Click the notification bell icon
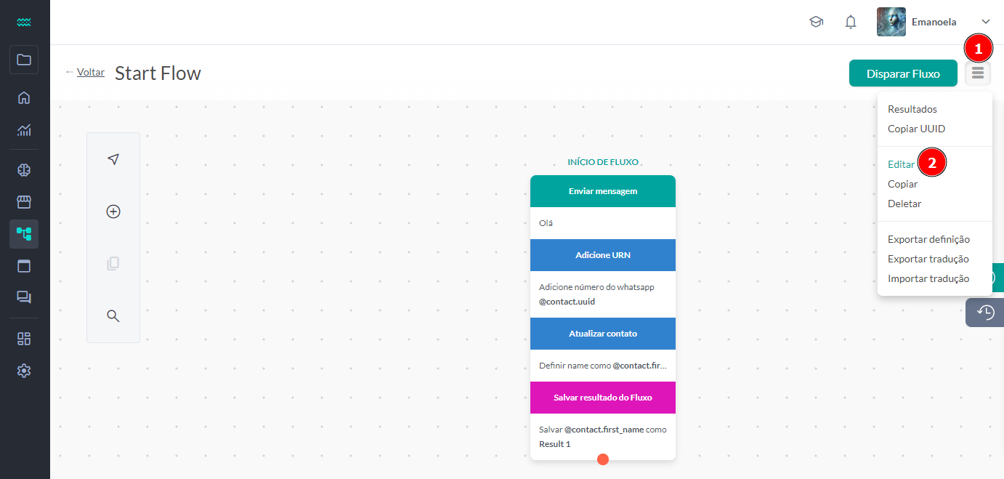 pyautogui.click(x=851, y=22)
